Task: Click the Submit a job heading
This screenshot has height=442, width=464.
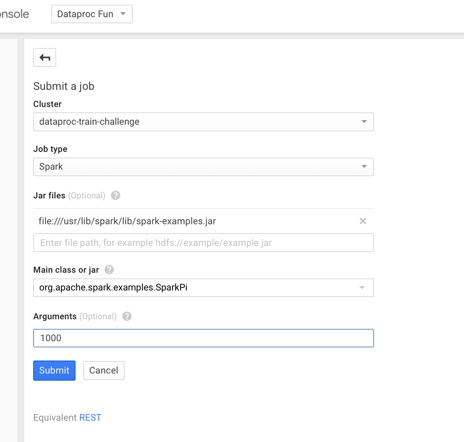Action: 64,86
